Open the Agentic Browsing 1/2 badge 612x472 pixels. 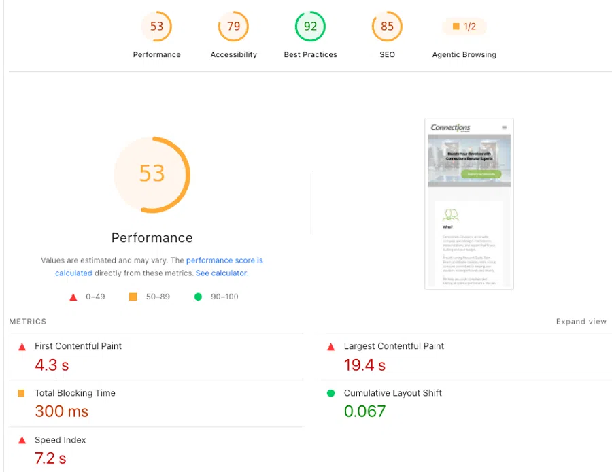(464, 26)
